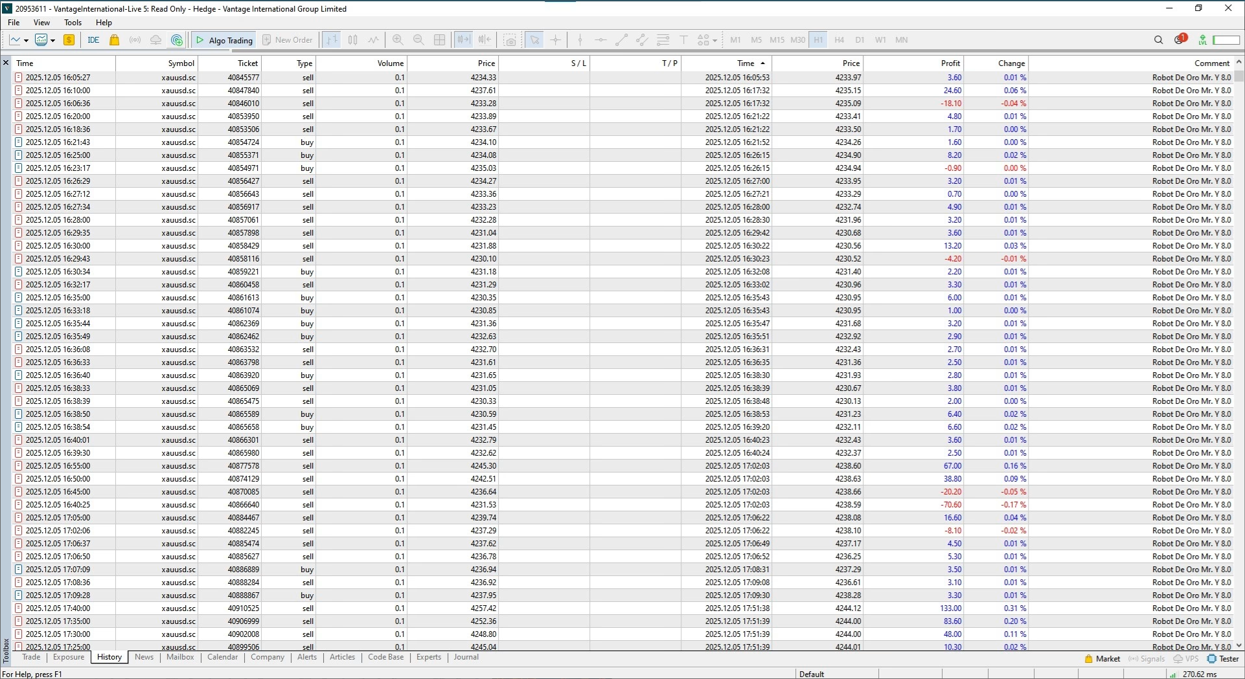The height and width of the screenshot is (679, 1245).
Task: Switch to H4 timeframe
Action: point(839,40)
